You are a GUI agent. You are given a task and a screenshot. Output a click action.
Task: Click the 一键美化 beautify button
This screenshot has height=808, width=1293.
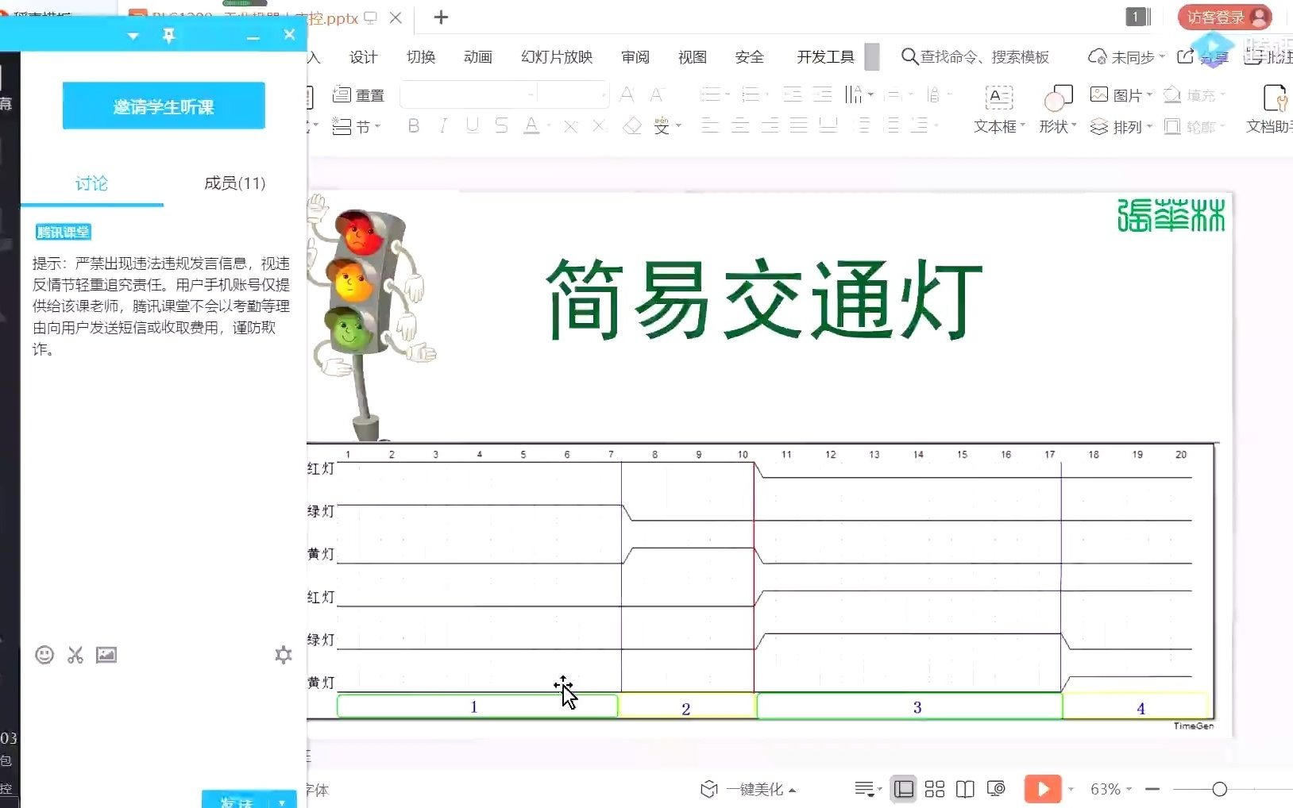[x=748, y=789]
